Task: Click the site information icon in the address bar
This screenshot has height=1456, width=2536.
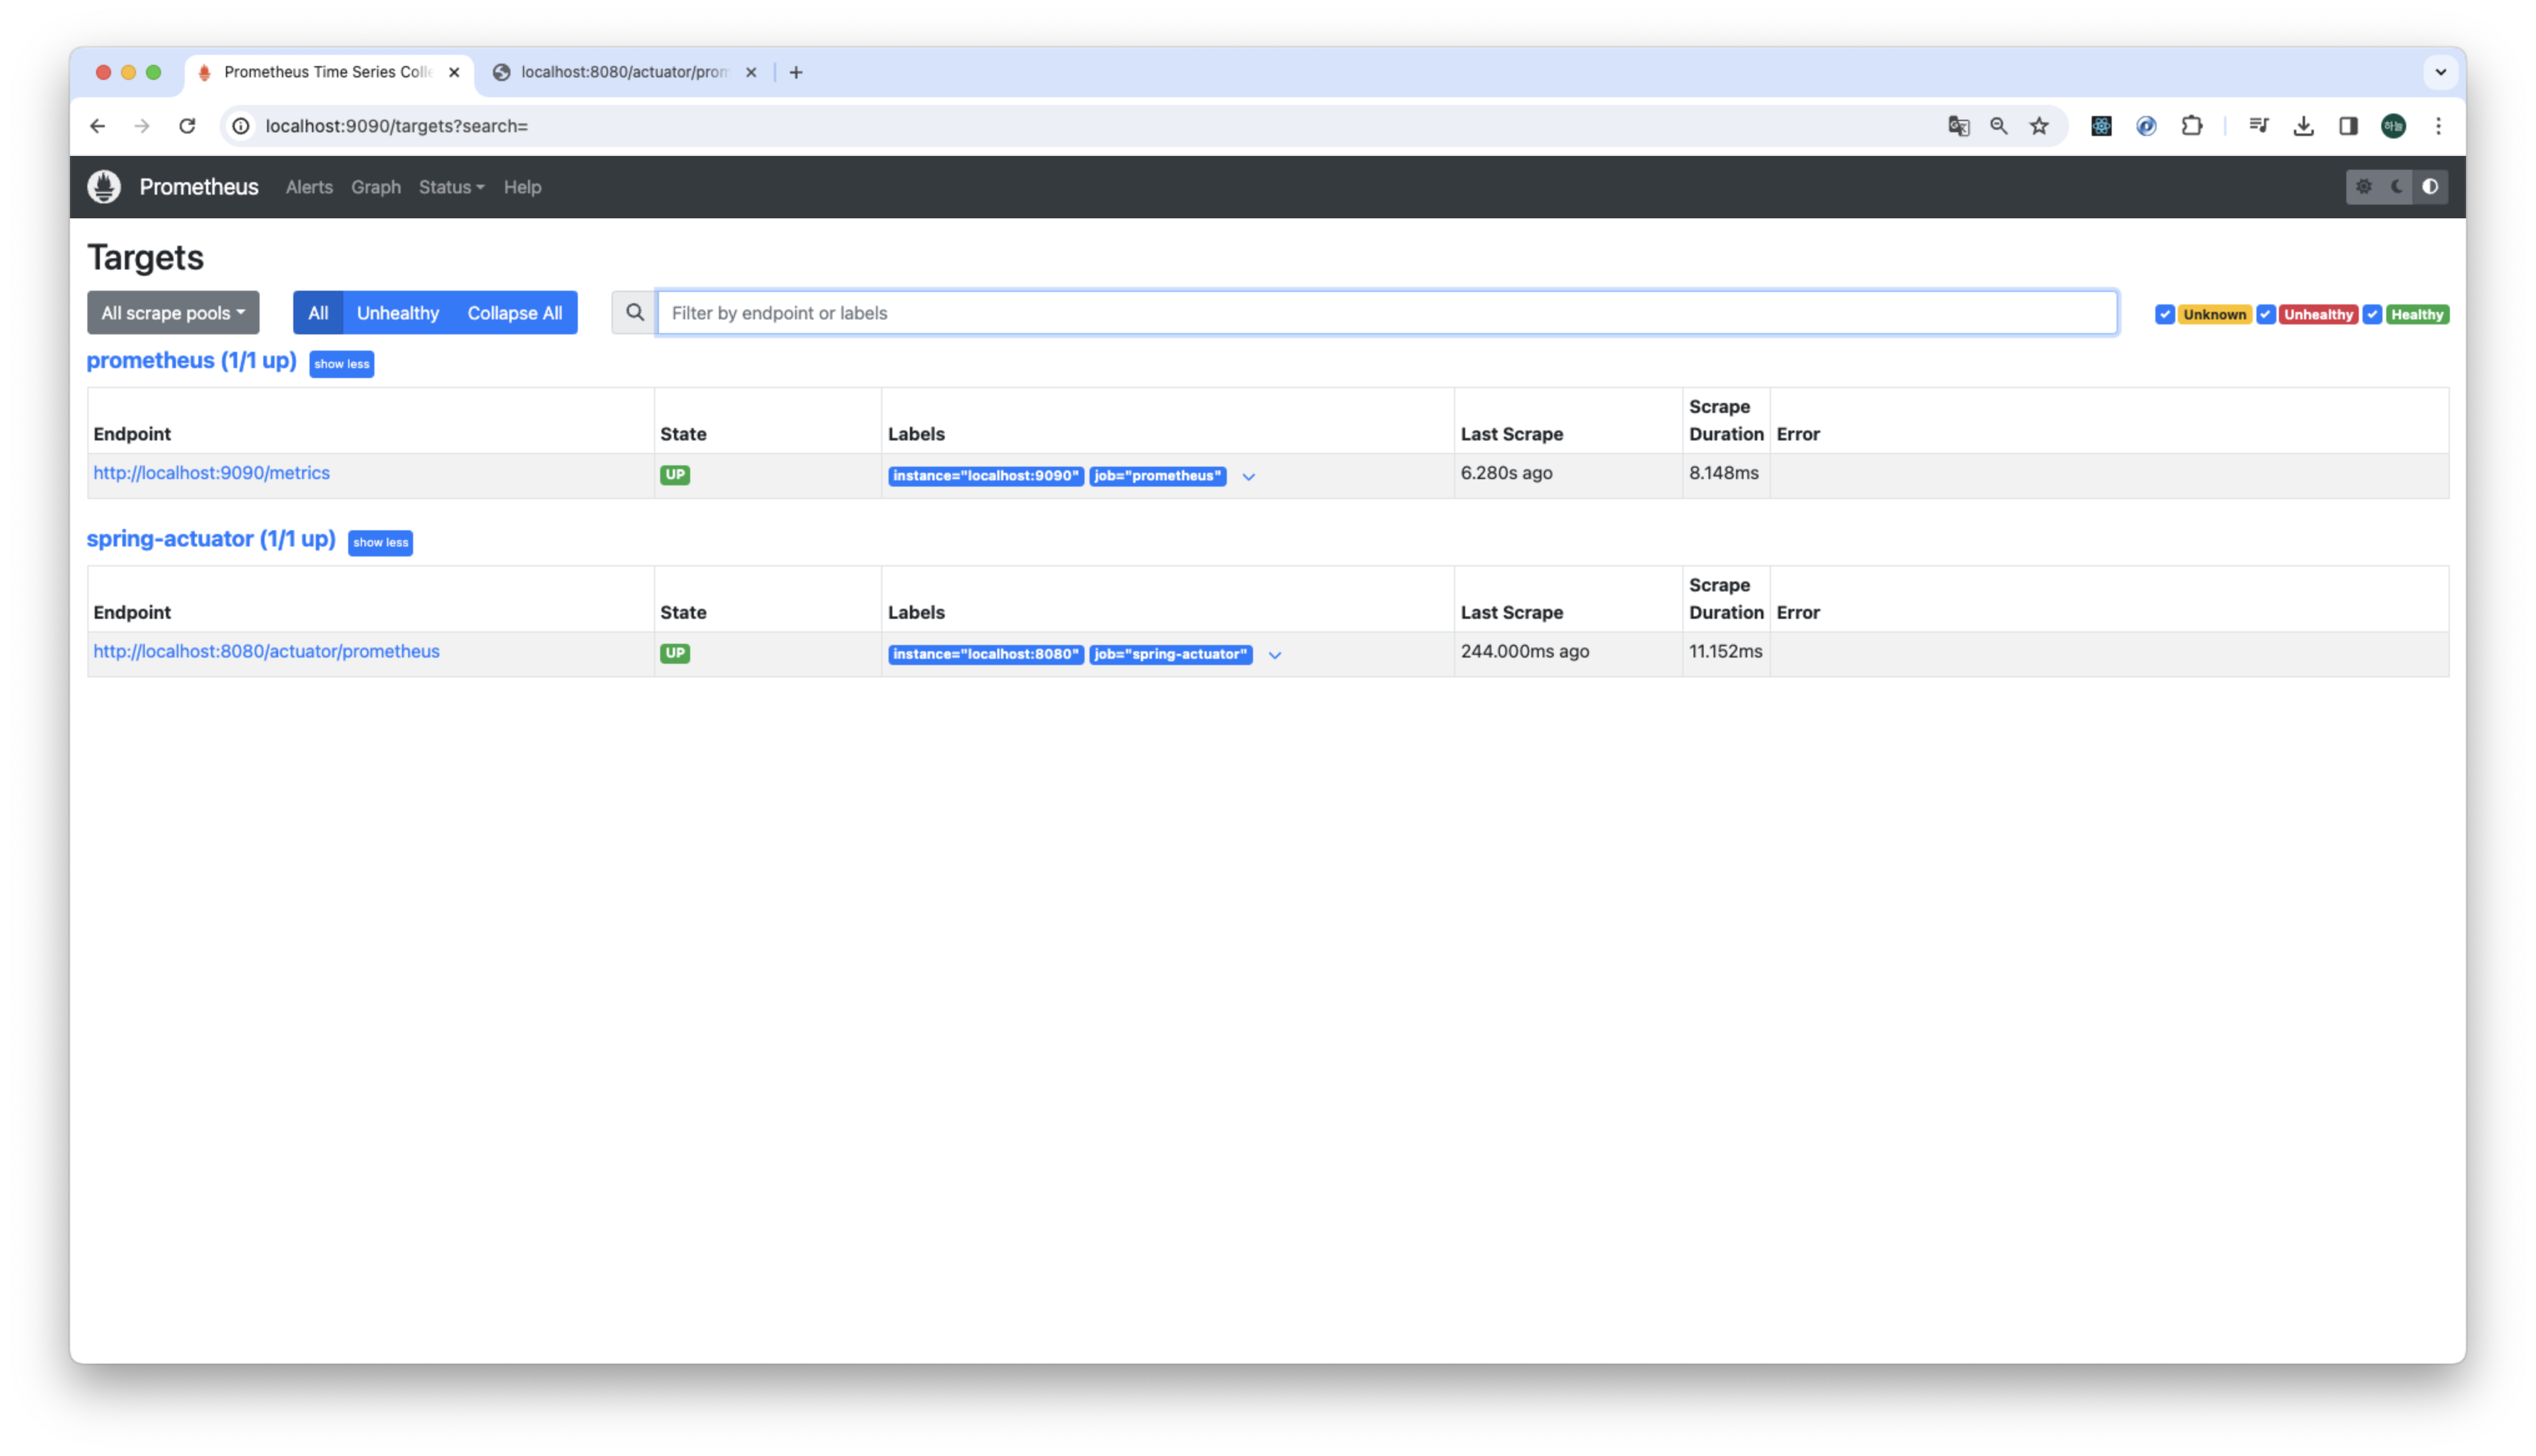Action: coord(241,126)
